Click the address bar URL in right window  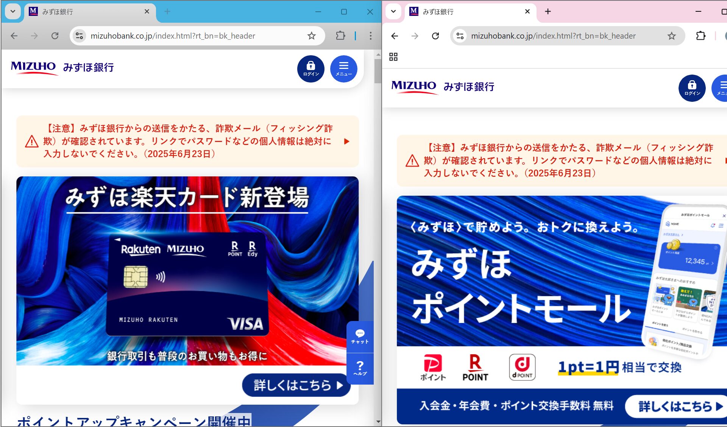[553, 36]
